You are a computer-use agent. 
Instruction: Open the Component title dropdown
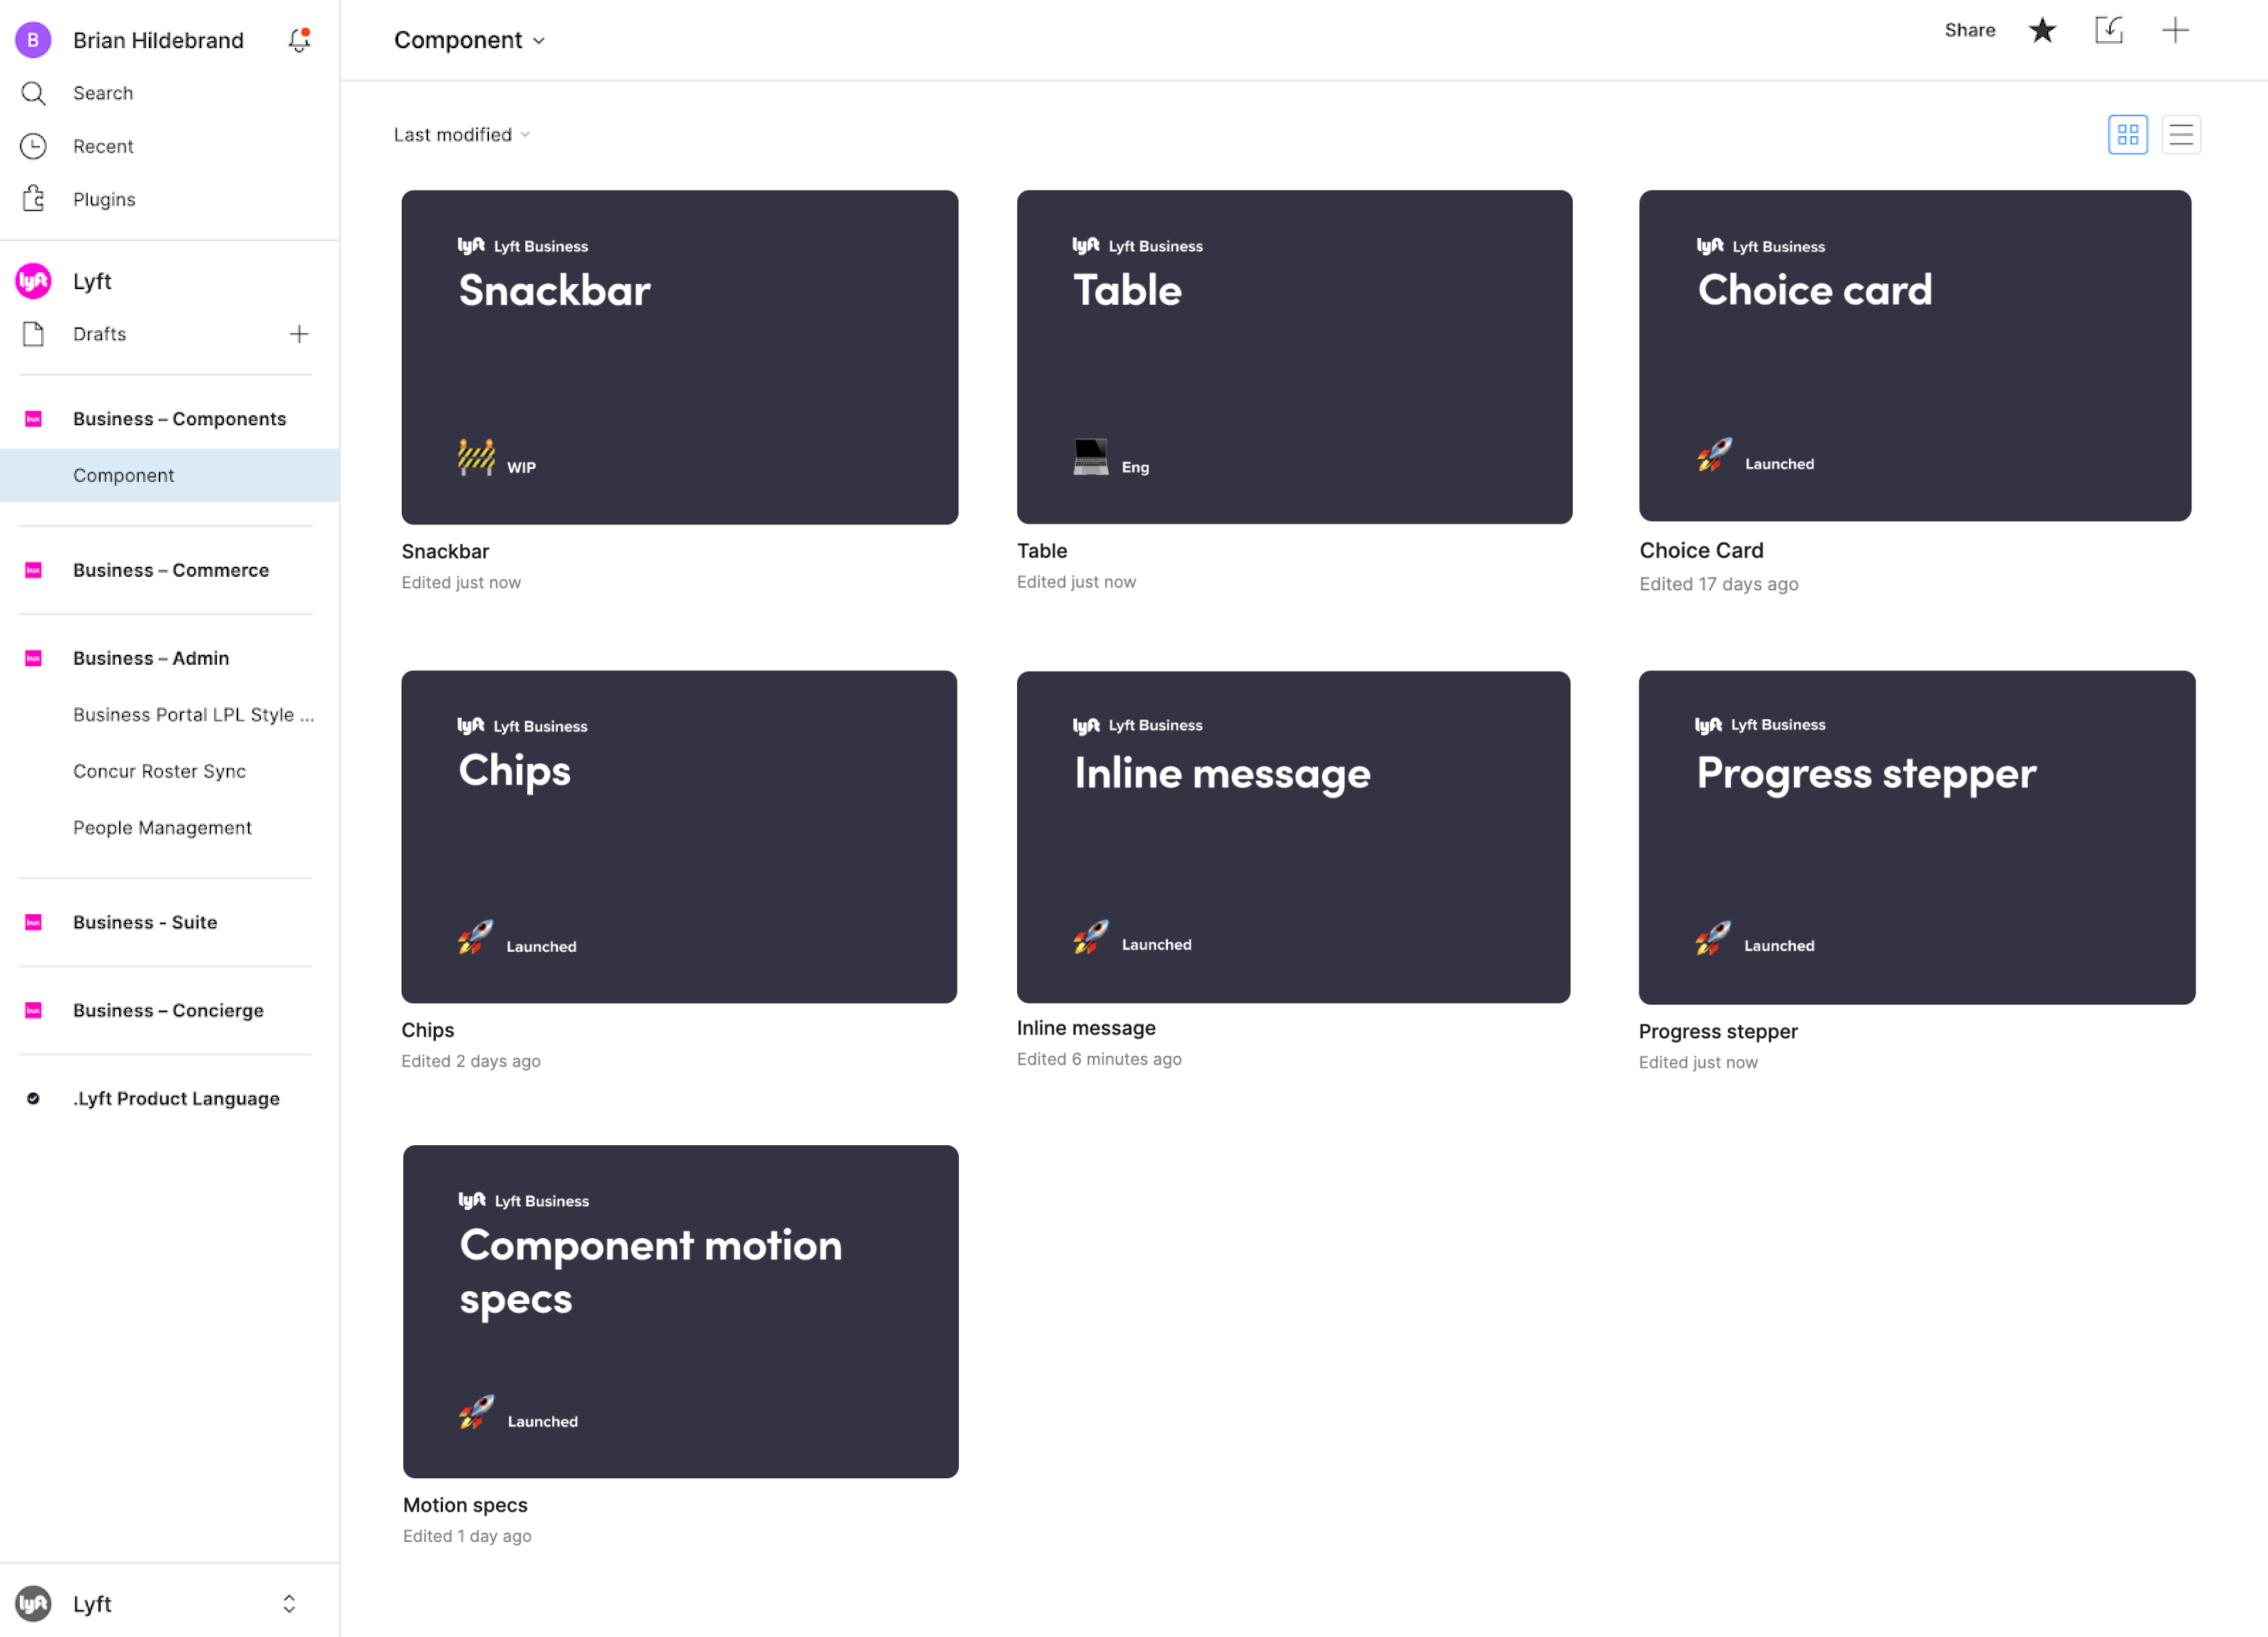coord(469,40)
